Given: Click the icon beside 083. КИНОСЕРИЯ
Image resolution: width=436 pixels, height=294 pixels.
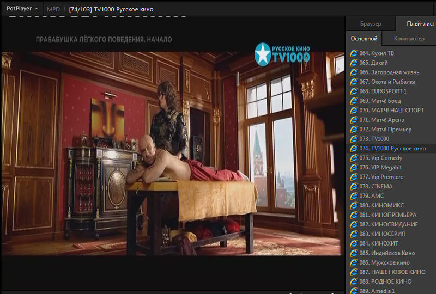Looking at the screenshot, I should pos(353,234).
